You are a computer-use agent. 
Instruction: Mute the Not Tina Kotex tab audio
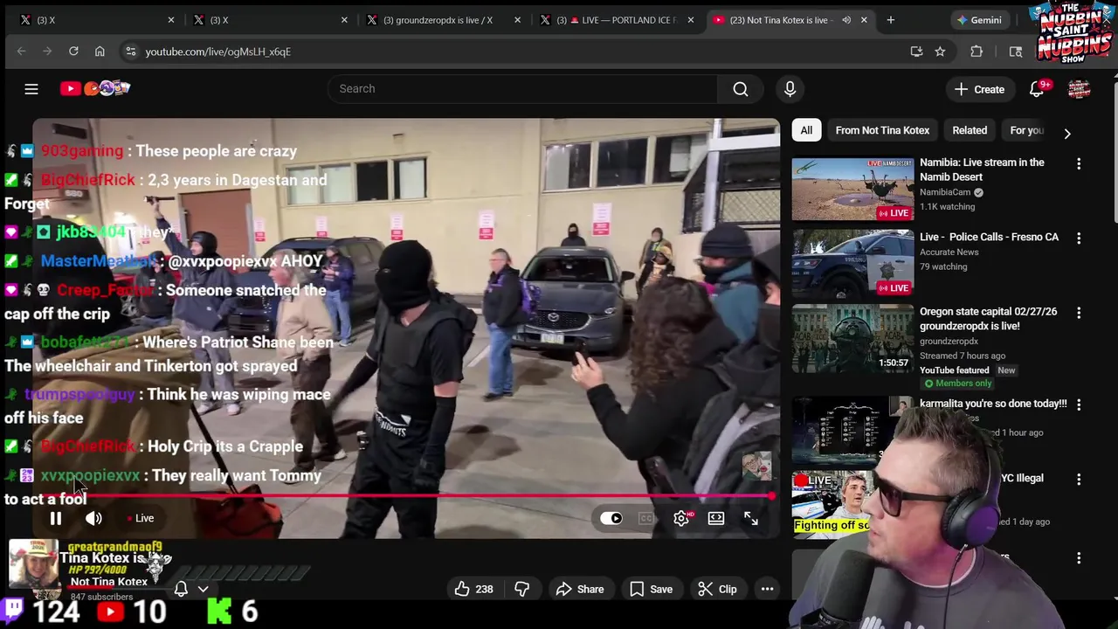tap(845, 20)
